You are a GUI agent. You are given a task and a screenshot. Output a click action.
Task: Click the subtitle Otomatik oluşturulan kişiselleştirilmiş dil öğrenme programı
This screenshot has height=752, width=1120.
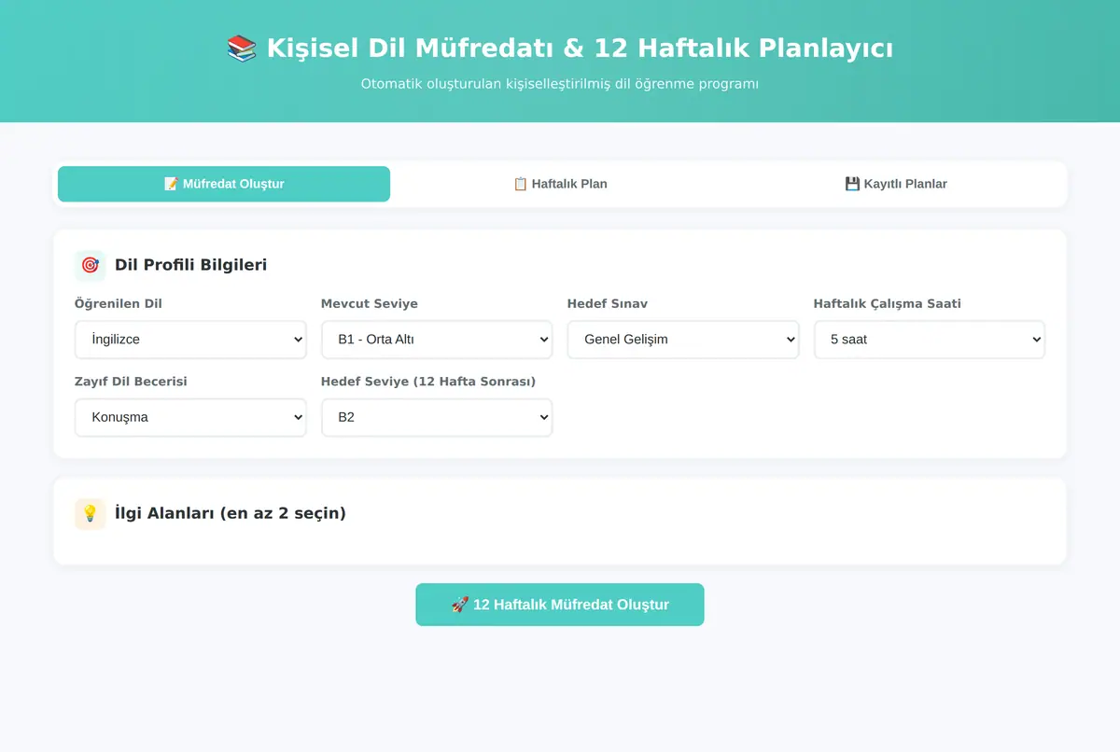560,84
